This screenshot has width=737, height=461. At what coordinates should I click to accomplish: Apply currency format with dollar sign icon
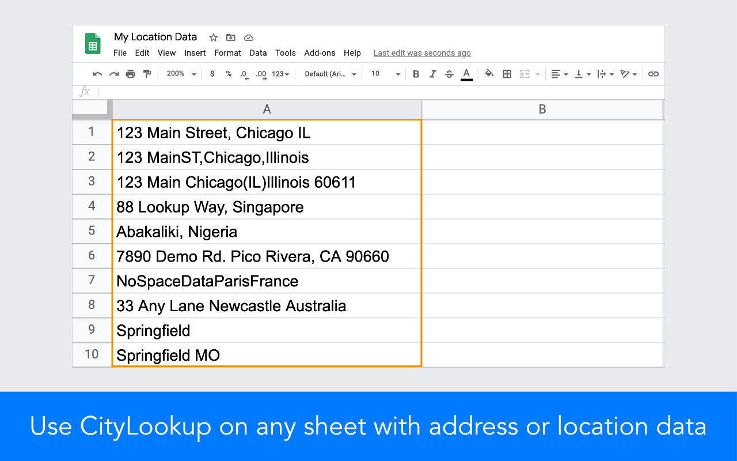pyautogui.click(x=211, y=74)
